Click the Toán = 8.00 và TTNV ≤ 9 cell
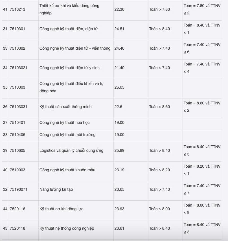The height and width of the screenshot is (241, 228). 202,209
